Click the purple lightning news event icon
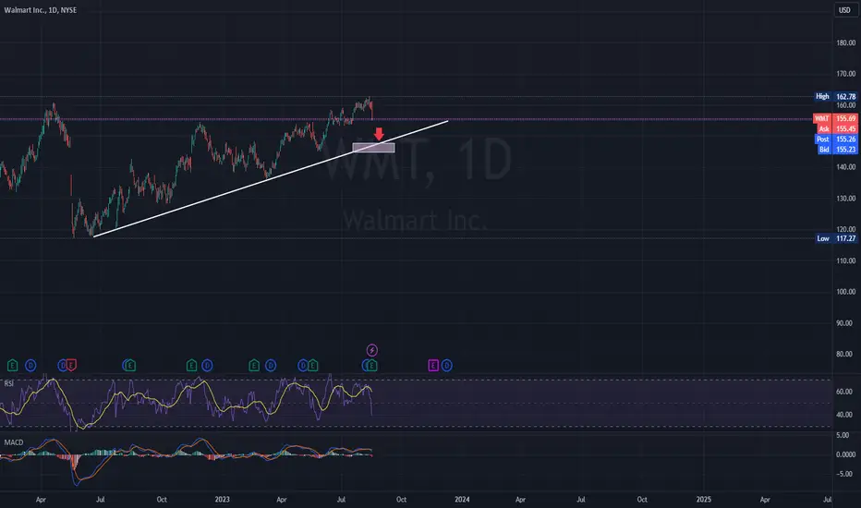 pyautogui.click(x=372, y=350)
